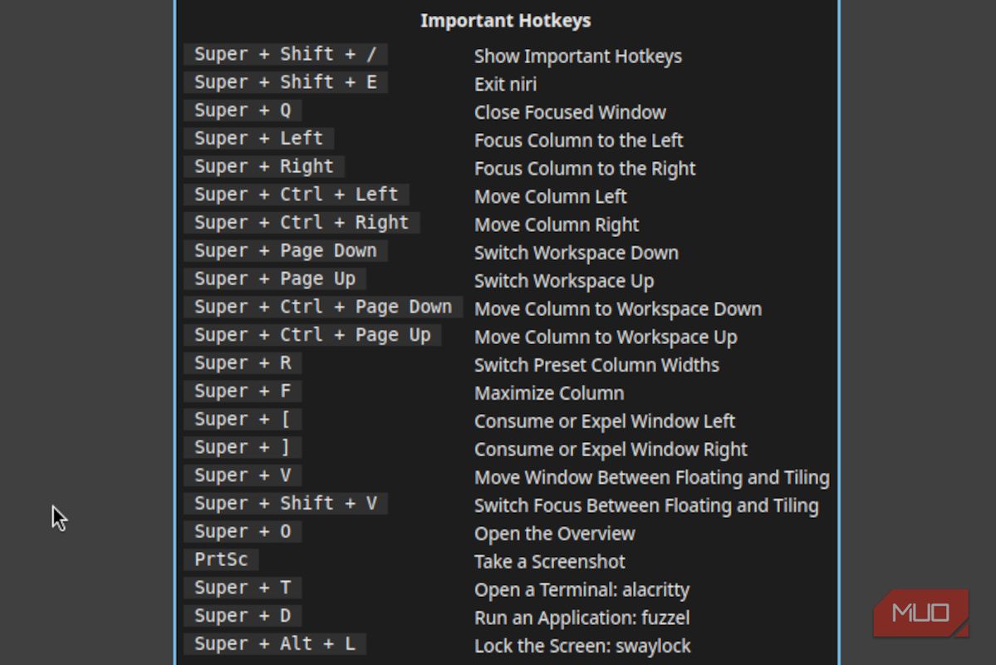Image resolution: width=996 pixels, height=665 pixels.
Task: Click Lock the Screen: swaylock description
Action: [582, 646]
